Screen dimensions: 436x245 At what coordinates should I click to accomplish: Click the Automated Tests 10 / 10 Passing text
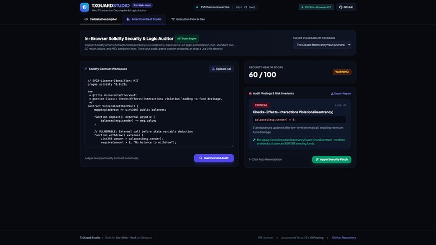pos(302,238)
